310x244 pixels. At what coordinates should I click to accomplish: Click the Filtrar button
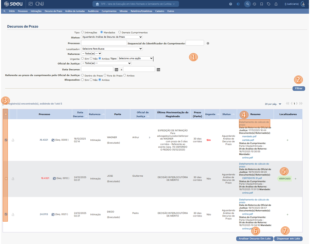[298, 88]
